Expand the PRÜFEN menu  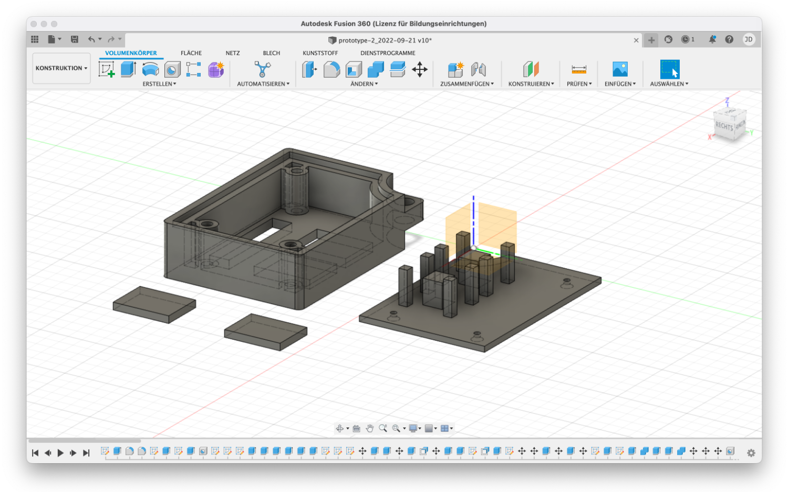coord(579,84)
